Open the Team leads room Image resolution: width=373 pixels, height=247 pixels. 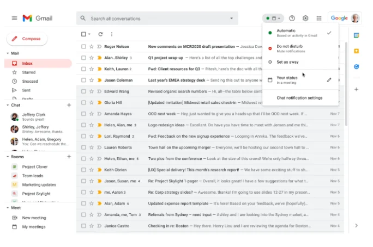coord(33,176)
